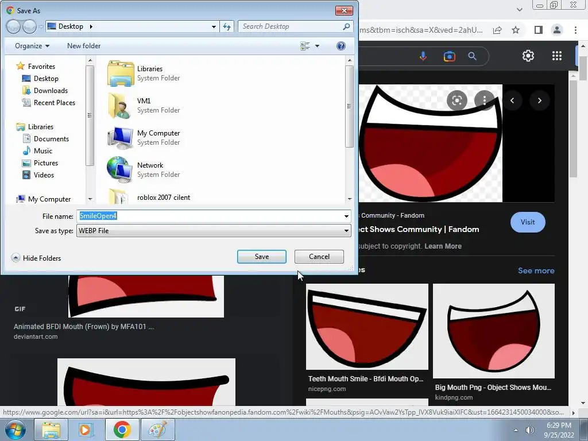Open Google quick settings gear
This screenshot has width=588, height=441.
pos(528,56)
